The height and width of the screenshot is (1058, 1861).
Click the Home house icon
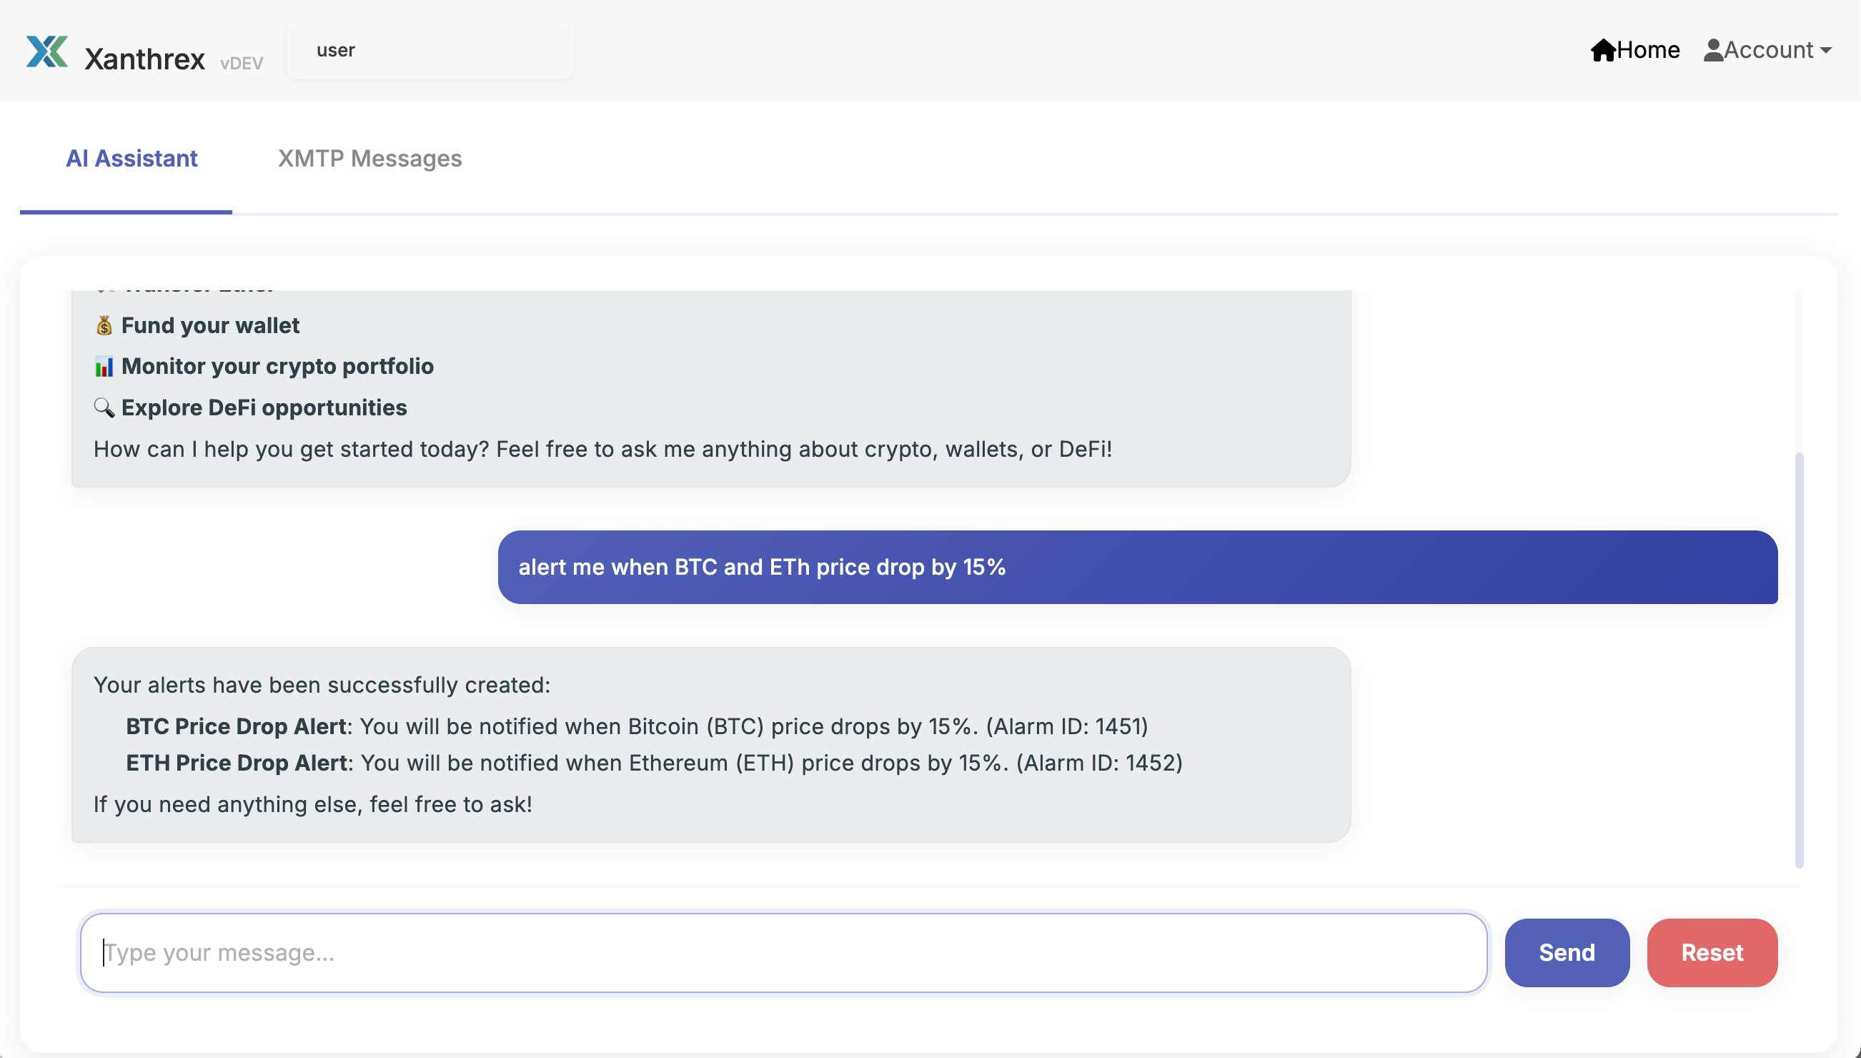click(x=1603, y=50)
